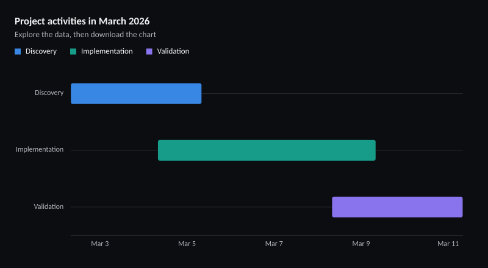Screen dimensions: 488x268
Task: Click the Implementation y-axis label
Action: (40, 150)
